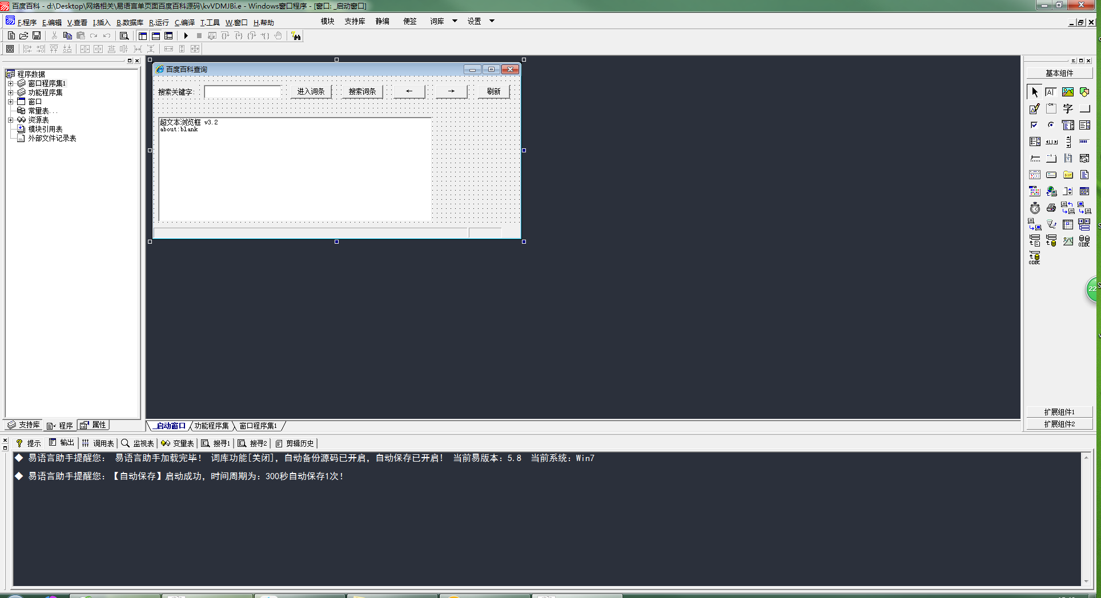Open the C.编译 menu
Viewport: 1101px width, 598px height.
coord(184,23)
